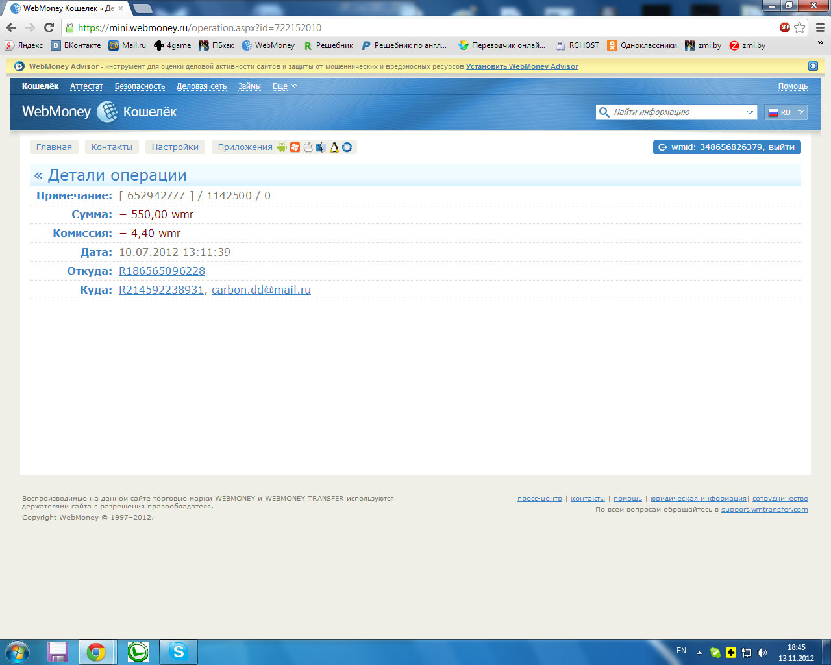Open the RU language selector

[x=786, y=112]
